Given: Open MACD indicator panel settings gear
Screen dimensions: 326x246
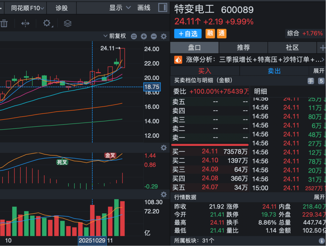Looking at the screenshot, I should coord(164,148).
